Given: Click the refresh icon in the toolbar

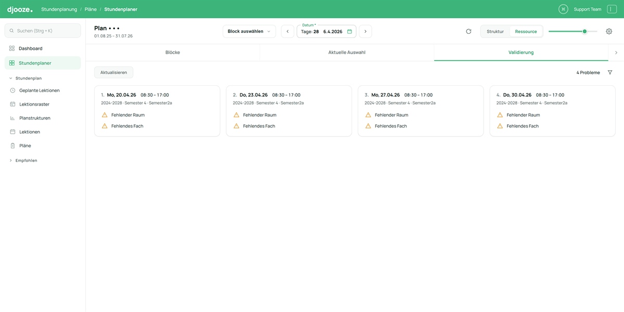Looking at the screenshot, I should [x=469, y=31].
